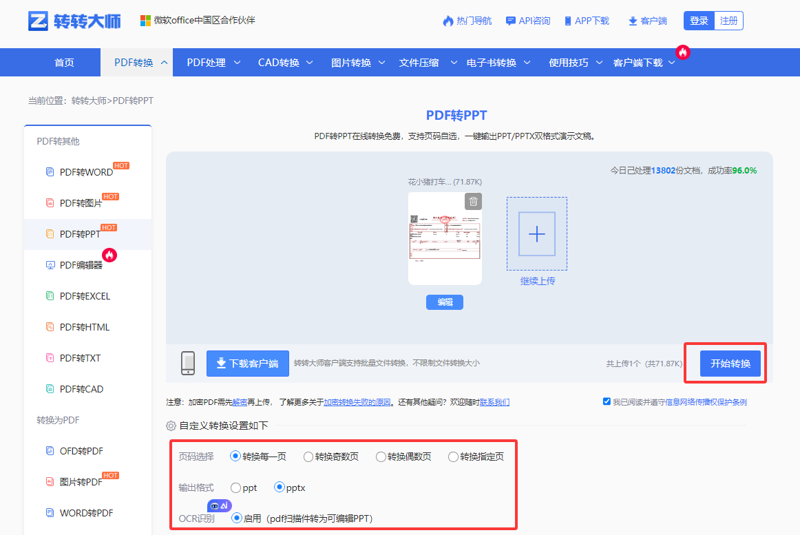Click the PDF转EXCEL file icon
Image resolution: width=800 pixels, height=535 pixels.
pyautogui.click(x=50, y=296)
